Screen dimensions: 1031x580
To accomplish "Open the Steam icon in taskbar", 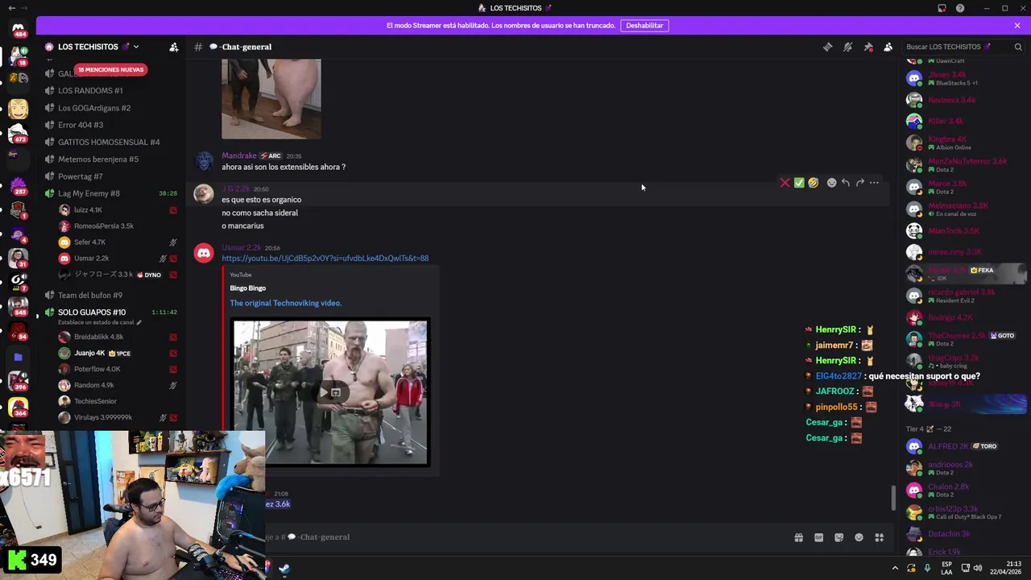I will point(284,568).
